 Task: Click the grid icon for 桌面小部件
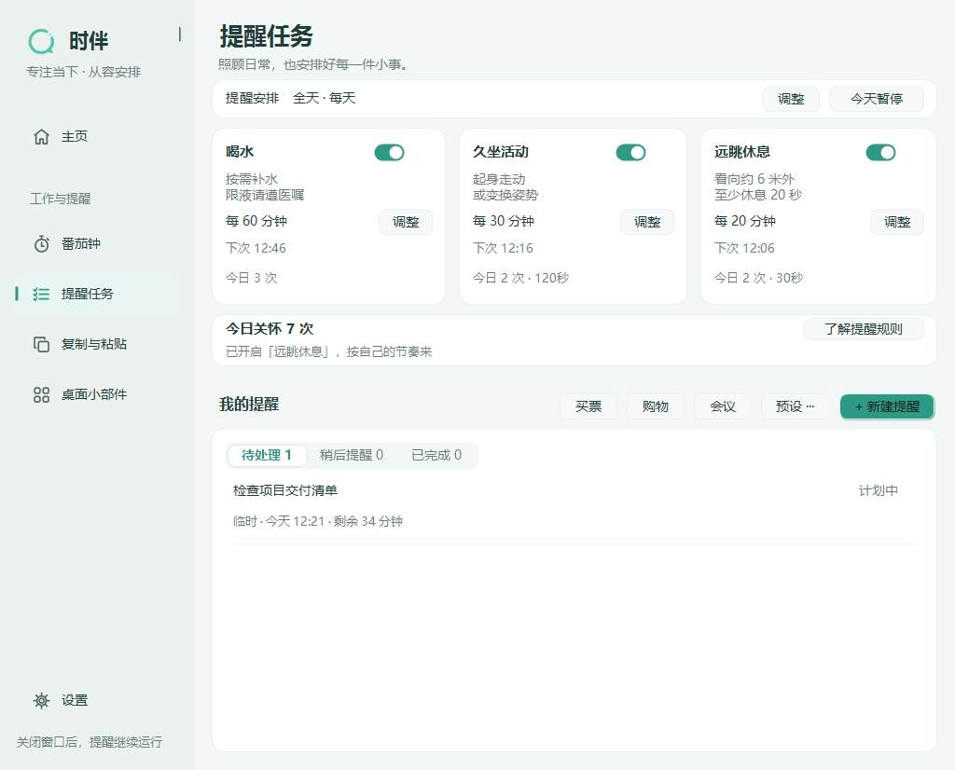click(x=41, y=395)
